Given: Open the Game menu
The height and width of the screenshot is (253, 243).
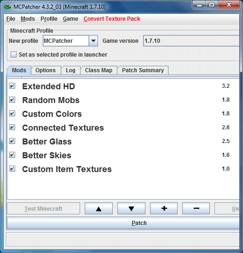Looking at the screenshot, I should click(70, 19).
